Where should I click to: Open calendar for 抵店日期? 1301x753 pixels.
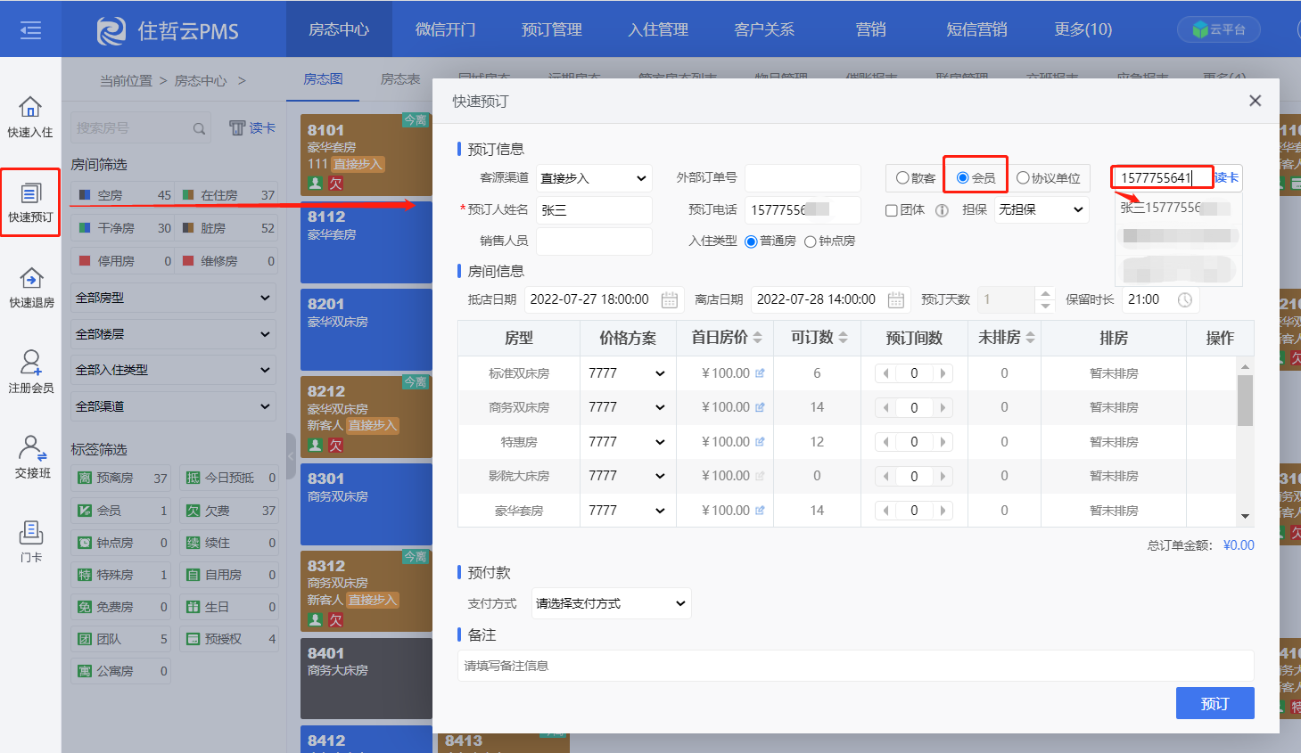670,300
